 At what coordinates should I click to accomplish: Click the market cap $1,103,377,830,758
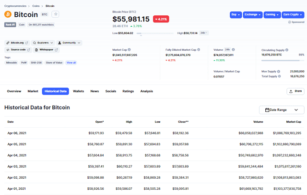point(287,189)
